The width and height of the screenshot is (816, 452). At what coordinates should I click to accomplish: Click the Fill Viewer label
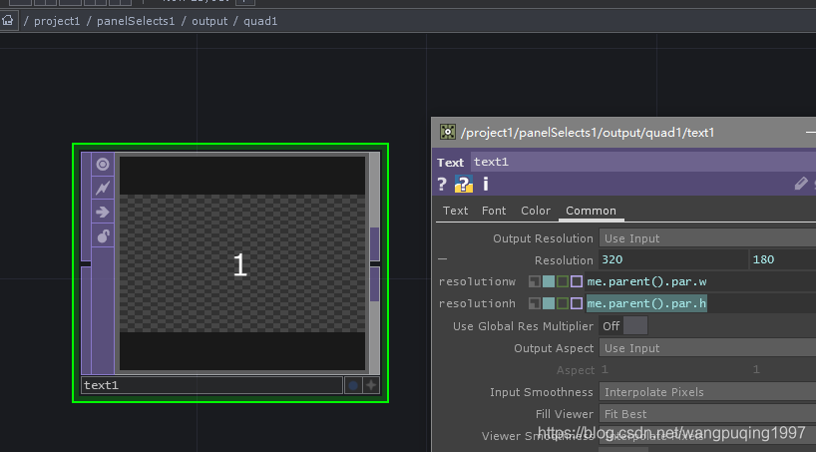click(x=565, y=414)
